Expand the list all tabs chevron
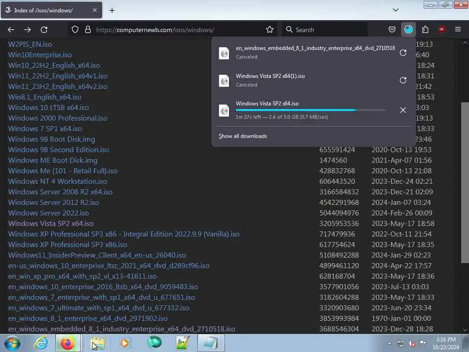This screenshot has width=469, height=352. pos(395,10)
